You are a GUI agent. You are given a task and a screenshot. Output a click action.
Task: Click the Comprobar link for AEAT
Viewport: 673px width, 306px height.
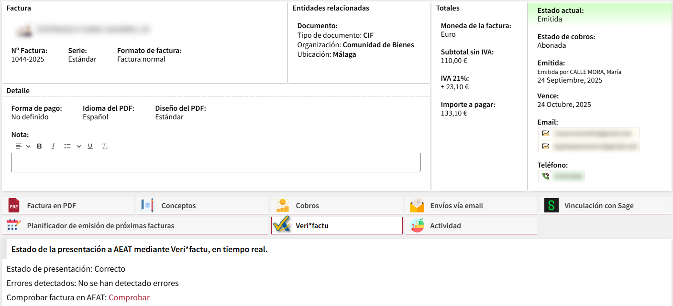pos(129,297)
